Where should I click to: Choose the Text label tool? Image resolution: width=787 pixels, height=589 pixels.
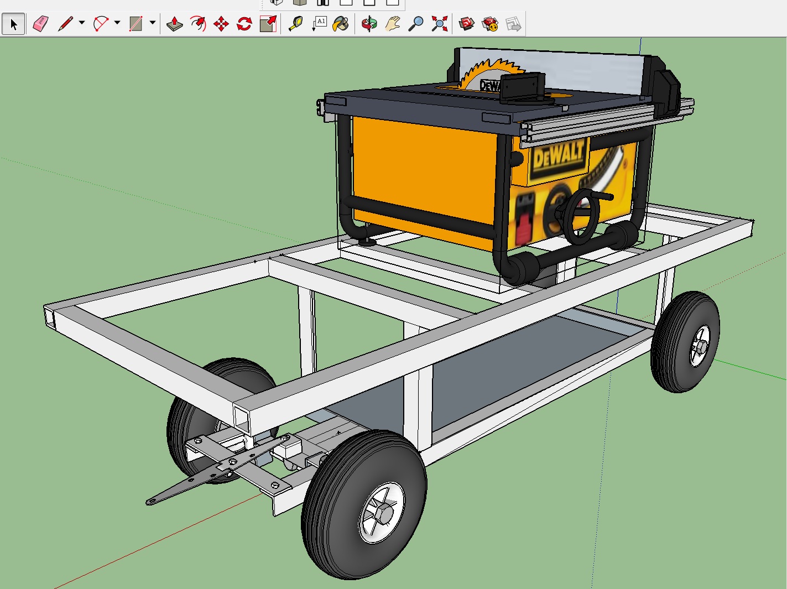[x=319, y=24]
